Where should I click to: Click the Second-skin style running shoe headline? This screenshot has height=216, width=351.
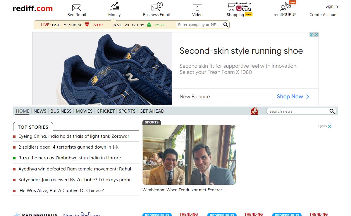click(x=241, y=51)
